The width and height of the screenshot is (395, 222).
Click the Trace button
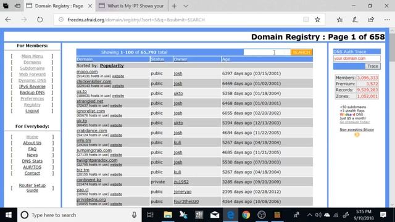pyautogui.click(x=373, y=66)
